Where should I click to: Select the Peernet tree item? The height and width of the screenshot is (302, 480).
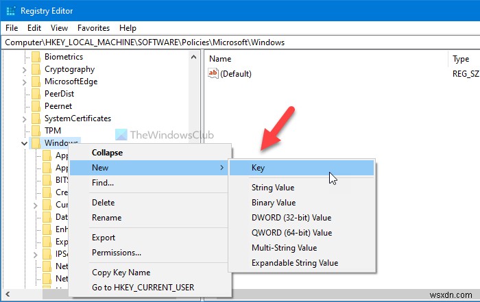[x=58, y=106]
